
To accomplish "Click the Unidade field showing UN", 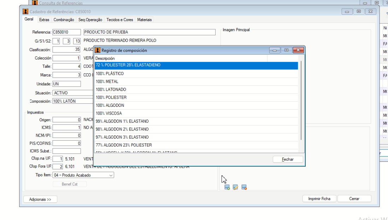I will pyautogui.click(x=66, y=84).
